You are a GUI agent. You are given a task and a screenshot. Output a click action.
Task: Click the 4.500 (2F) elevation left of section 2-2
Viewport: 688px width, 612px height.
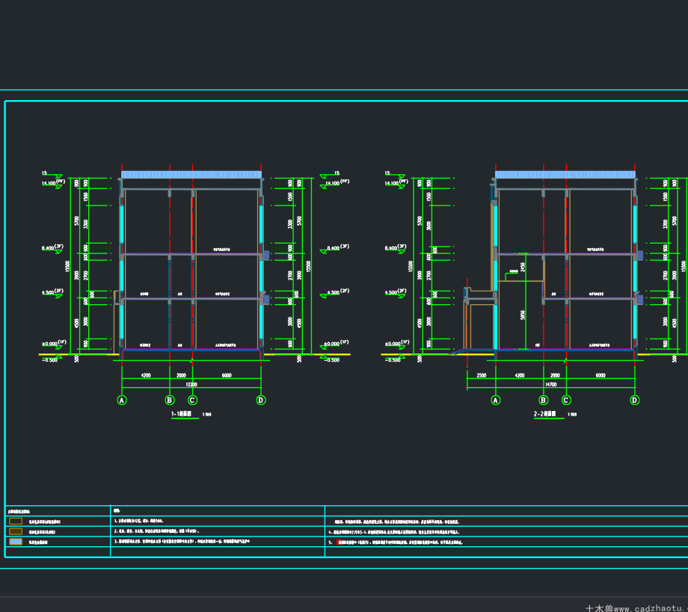(x=396, y=292)
